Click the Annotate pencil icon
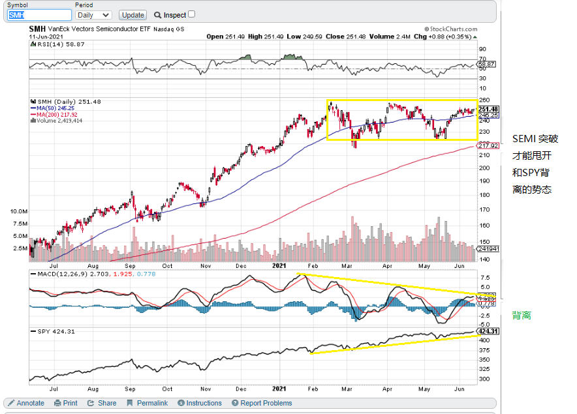 coord(11,403)
